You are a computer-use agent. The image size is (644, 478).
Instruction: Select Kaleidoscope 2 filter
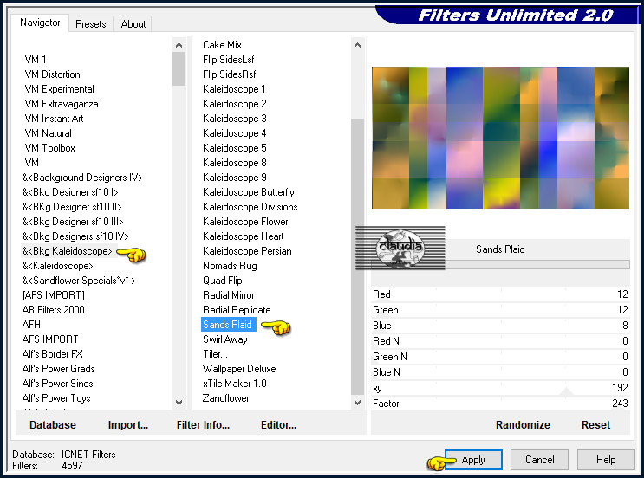(235, 104)
